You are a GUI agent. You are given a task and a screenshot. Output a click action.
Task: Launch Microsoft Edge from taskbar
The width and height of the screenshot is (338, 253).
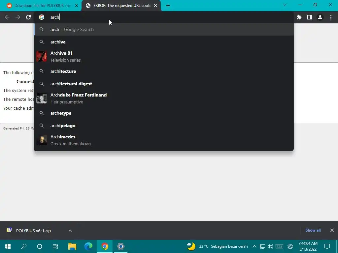point(88,246)
